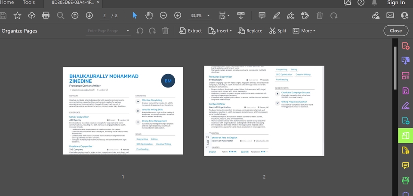
Task: Open the help question mark icon
Action: click(361, 3)
